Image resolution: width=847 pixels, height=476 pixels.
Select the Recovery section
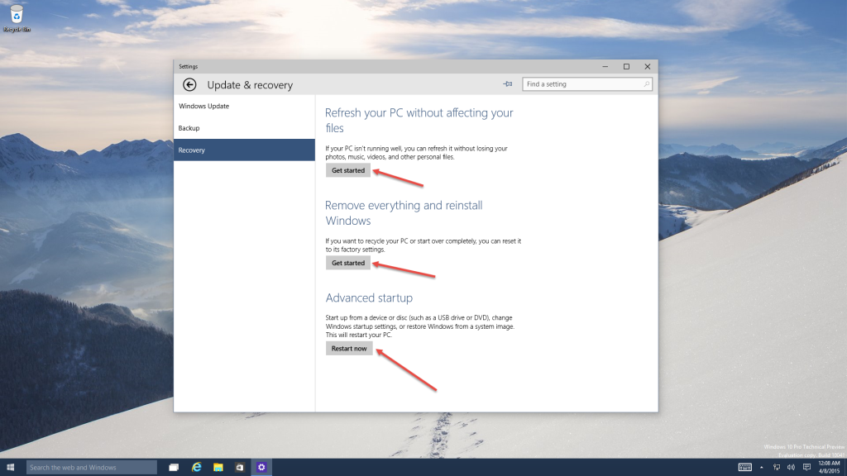[244, 150]
